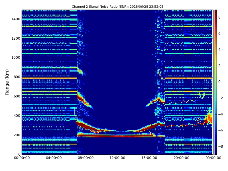Click the colorbar label −8

coord(220,146)
